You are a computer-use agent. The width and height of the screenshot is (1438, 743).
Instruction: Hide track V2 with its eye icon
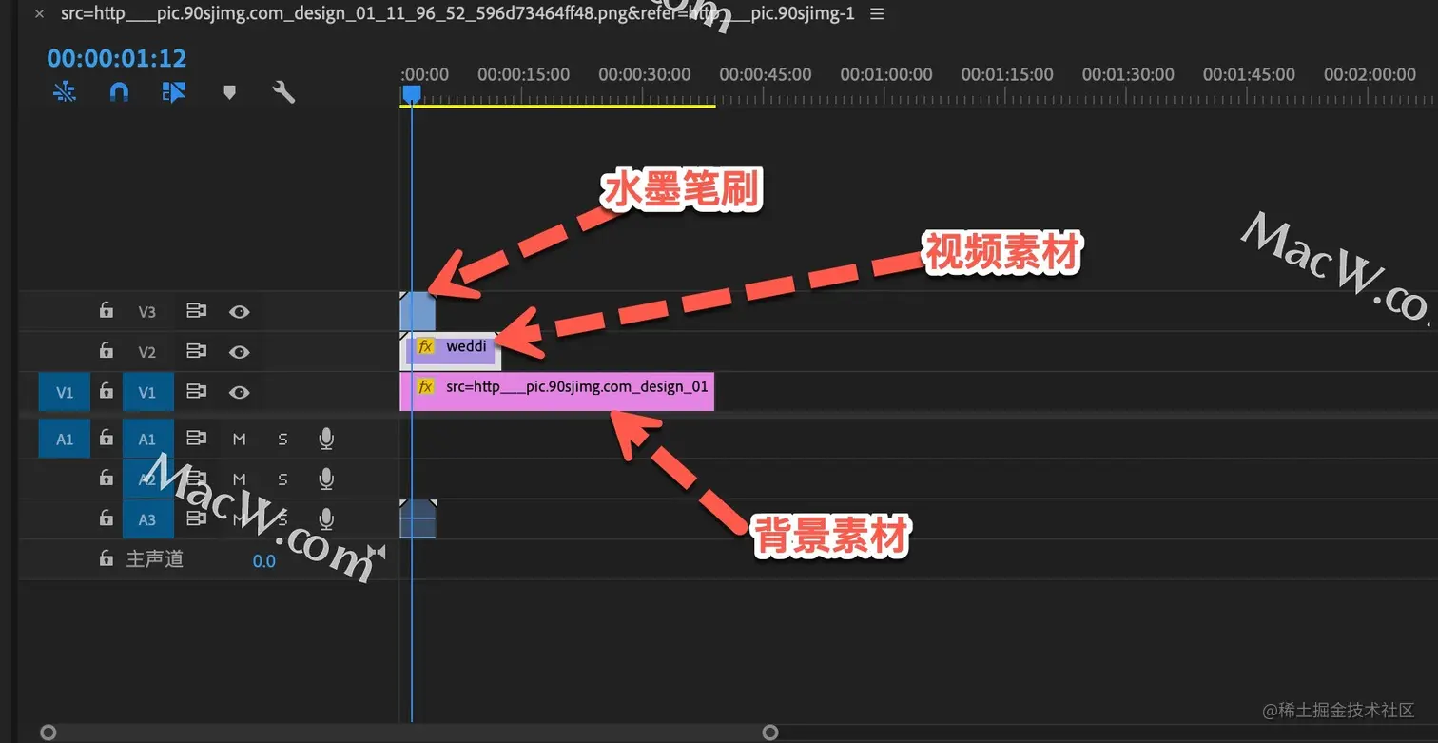point(240,351)
